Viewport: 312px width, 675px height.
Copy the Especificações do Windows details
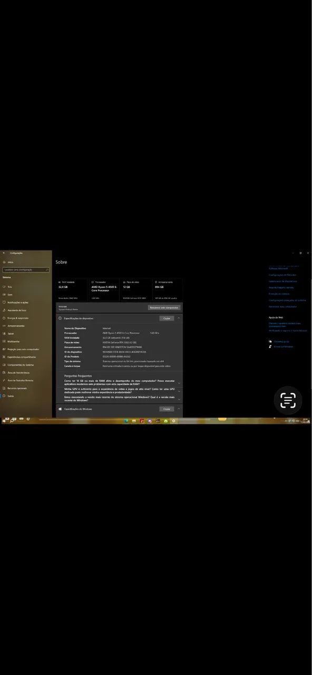(167, 409)
